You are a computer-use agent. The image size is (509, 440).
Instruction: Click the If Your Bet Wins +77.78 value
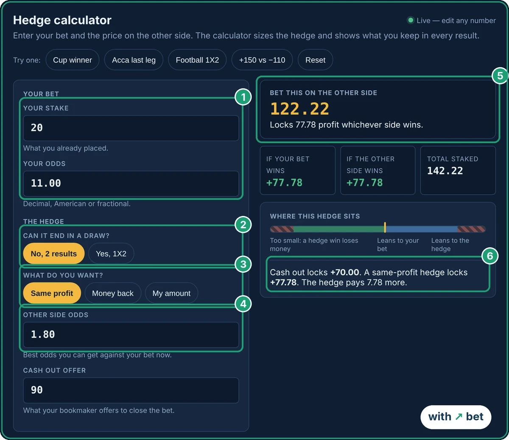[x=284, y=183]
